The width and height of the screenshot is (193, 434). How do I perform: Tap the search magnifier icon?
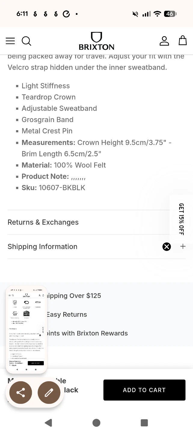coord(26,41)
